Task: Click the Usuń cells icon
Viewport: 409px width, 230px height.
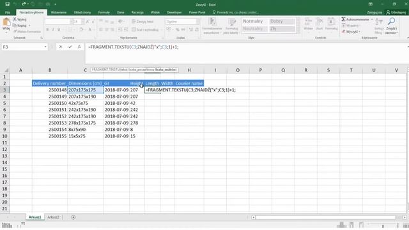Action: [319, 24]
